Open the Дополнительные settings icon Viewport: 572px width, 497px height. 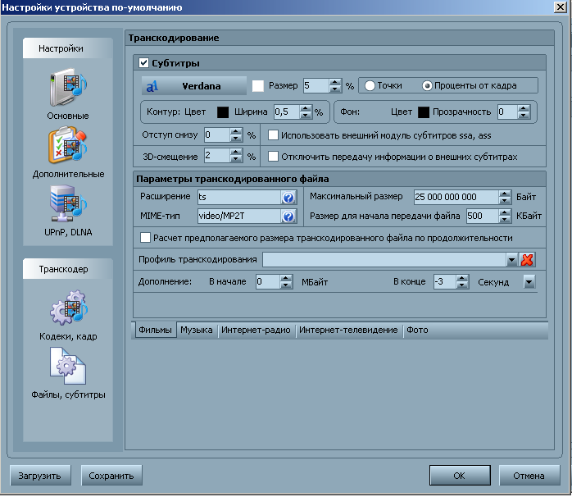68,148
